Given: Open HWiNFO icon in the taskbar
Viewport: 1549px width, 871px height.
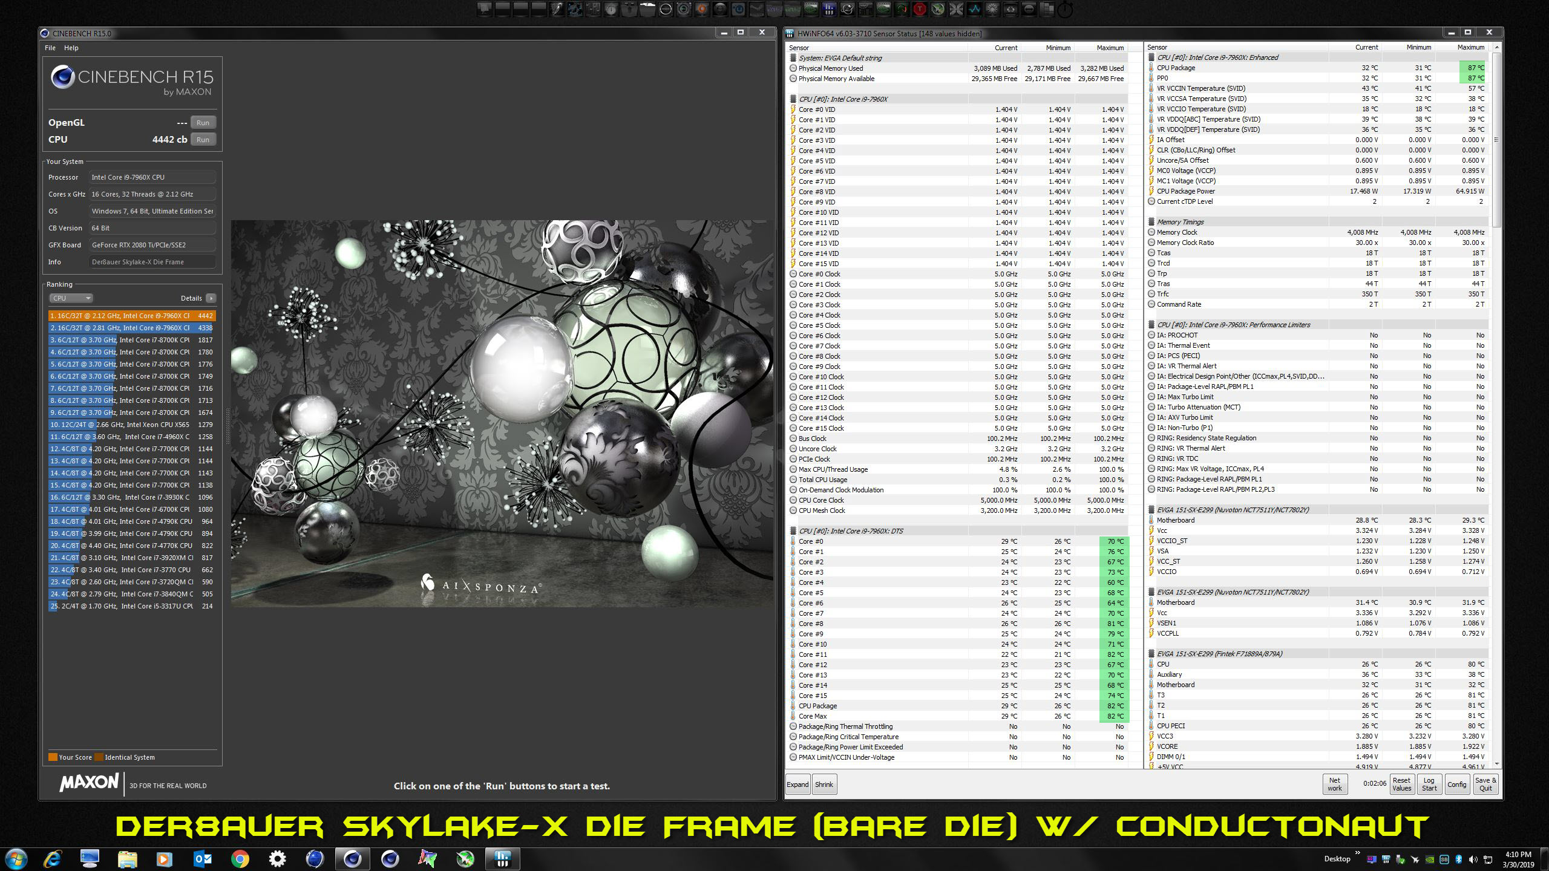Looking at the screenshot, I should click(x=503, y=859).
